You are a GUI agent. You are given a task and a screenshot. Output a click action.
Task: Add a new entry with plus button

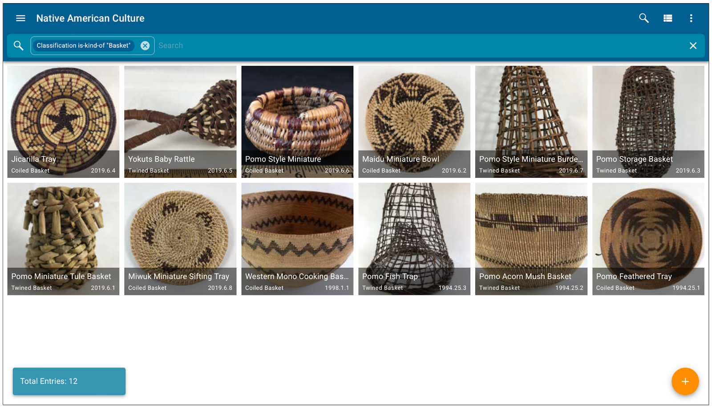click(x=685, y=381)
